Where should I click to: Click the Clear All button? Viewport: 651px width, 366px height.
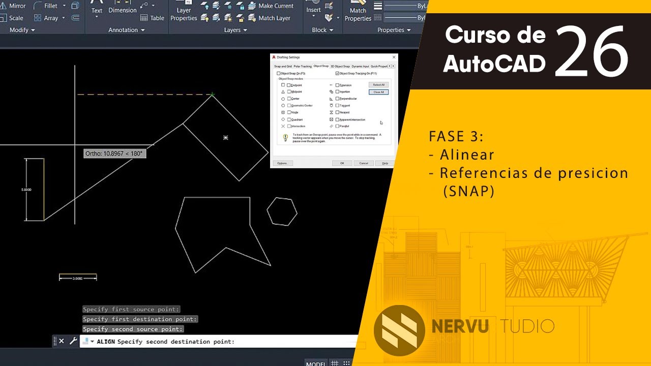click(378, 92)
